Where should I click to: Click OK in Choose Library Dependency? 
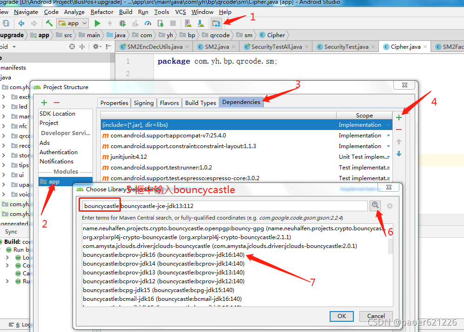pos(341,316)
